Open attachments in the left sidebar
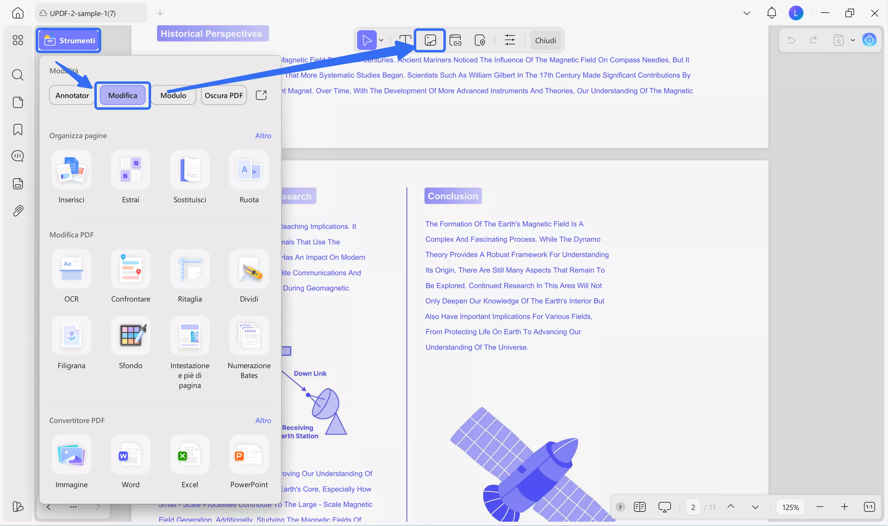 point(17,211)
